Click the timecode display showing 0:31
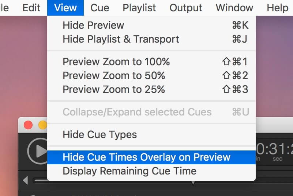 [274, 149]
